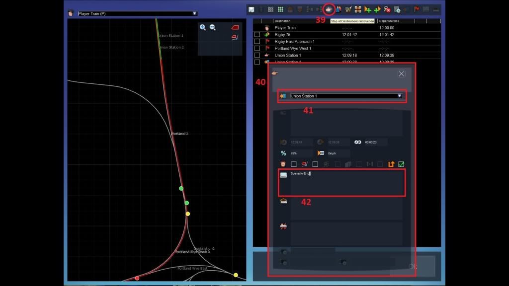The image size is (509, 286).
Task: Click the bright green grid toolbar icon
Action: click(x=280, y=9)
